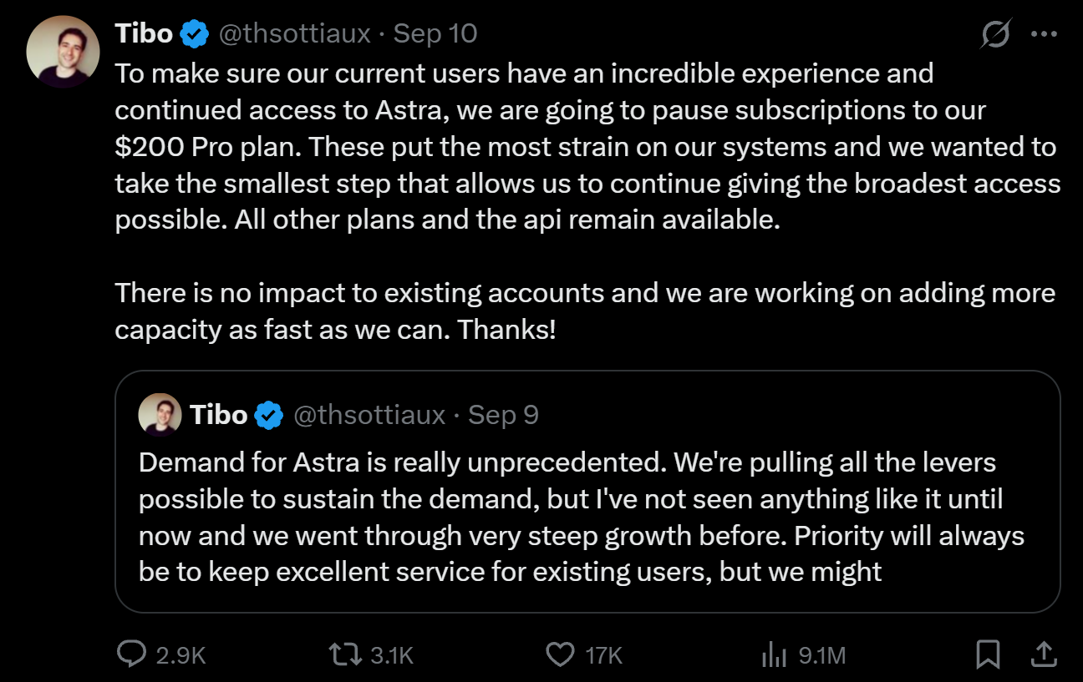Image resolution: width=1083 pixels, height=682 pixels.
Task: Click the Sep 9 timestamp in quoted tweet
Action: 503,415
